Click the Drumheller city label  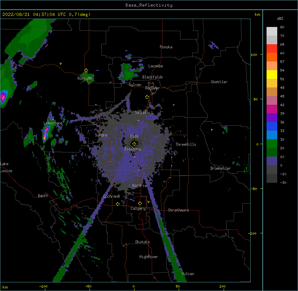coord(221,168)
